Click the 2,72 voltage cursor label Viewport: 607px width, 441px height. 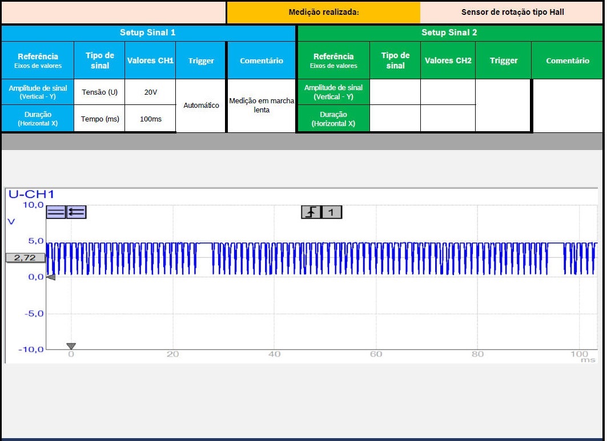[25, 258]
